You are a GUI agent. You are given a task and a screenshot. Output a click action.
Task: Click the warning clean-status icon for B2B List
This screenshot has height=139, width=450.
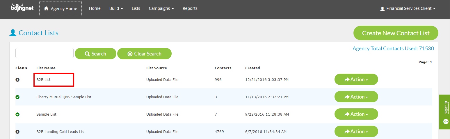17,80
